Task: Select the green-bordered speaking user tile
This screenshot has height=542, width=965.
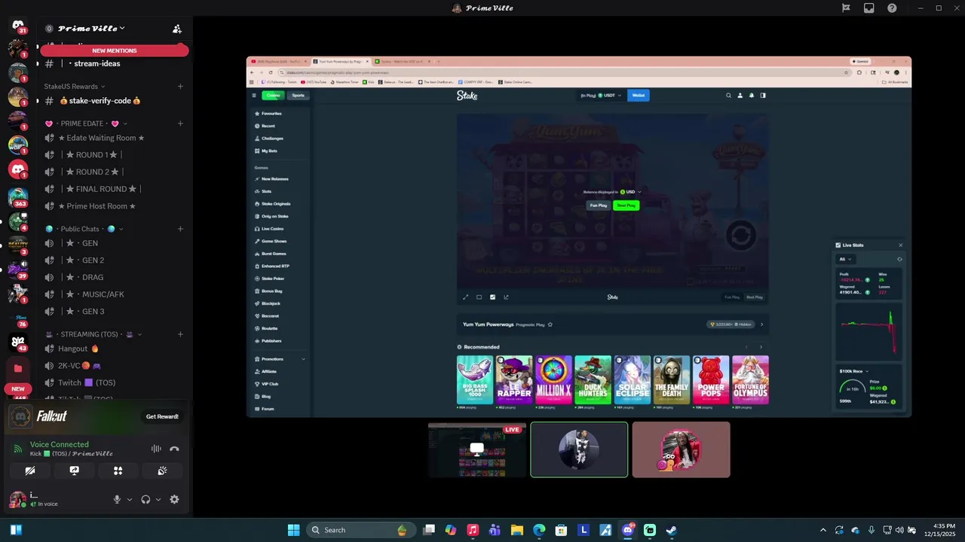Action: coord(579,449)
